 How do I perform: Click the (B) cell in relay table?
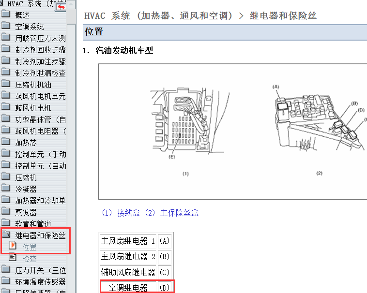165,257
